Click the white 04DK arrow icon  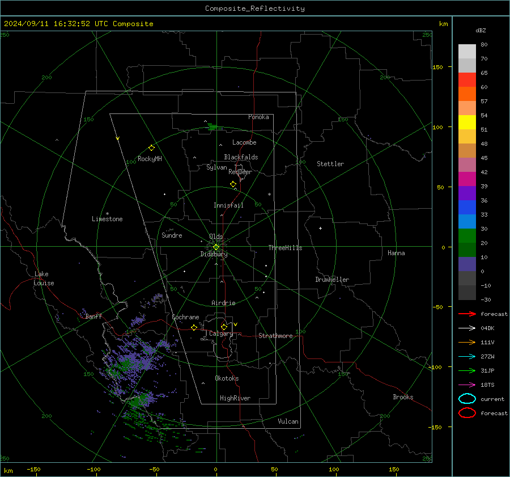467,328
